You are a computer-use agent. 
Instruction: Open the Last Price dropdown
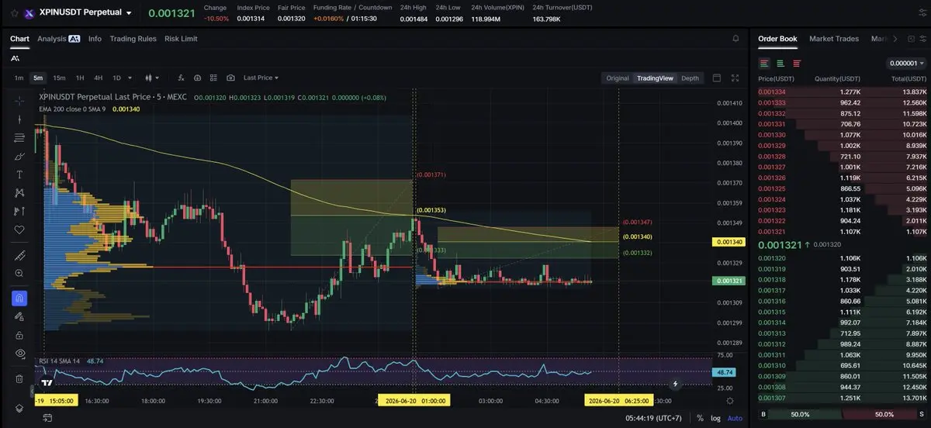coord(261,78)
